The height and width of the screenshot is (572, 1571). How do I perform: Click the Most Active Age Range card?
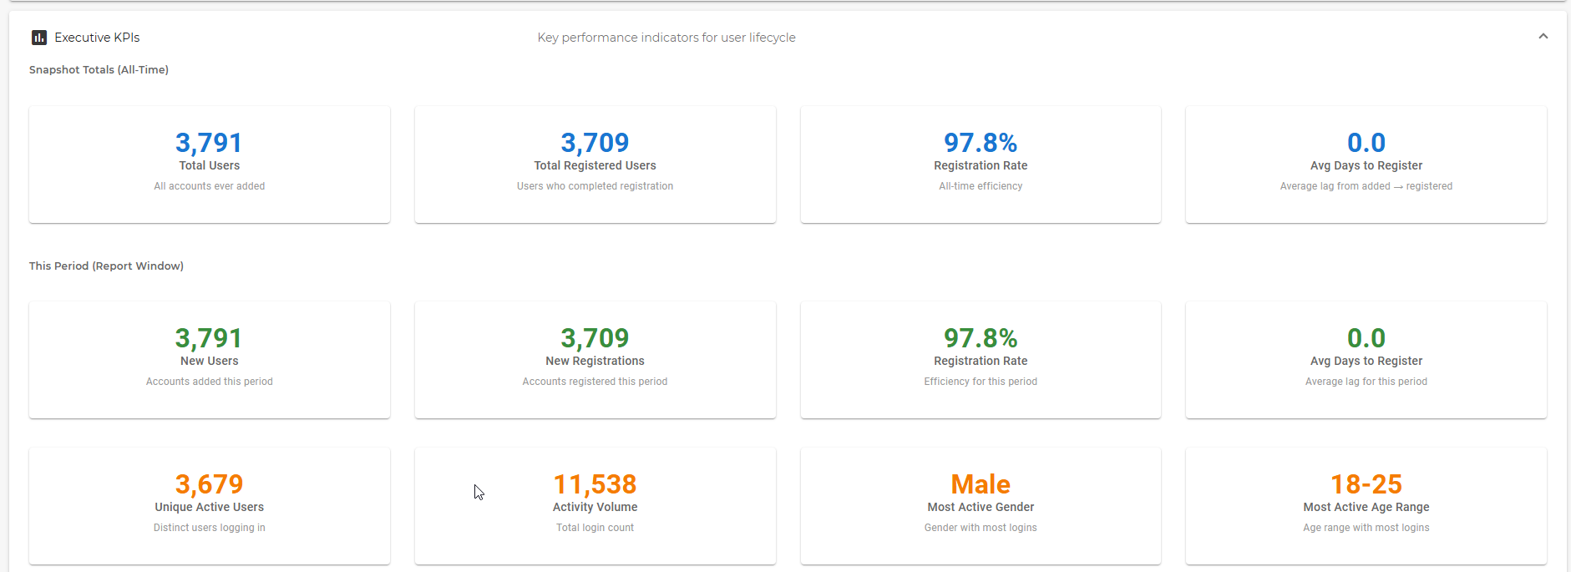pos(1366,506)
